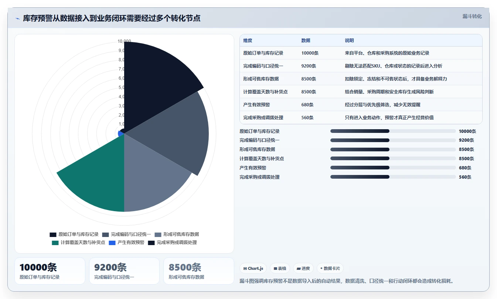Click the 计算覆盖天数与补货点 progress bar
Screen dimensions: 497x299
(x=393, y=159)
